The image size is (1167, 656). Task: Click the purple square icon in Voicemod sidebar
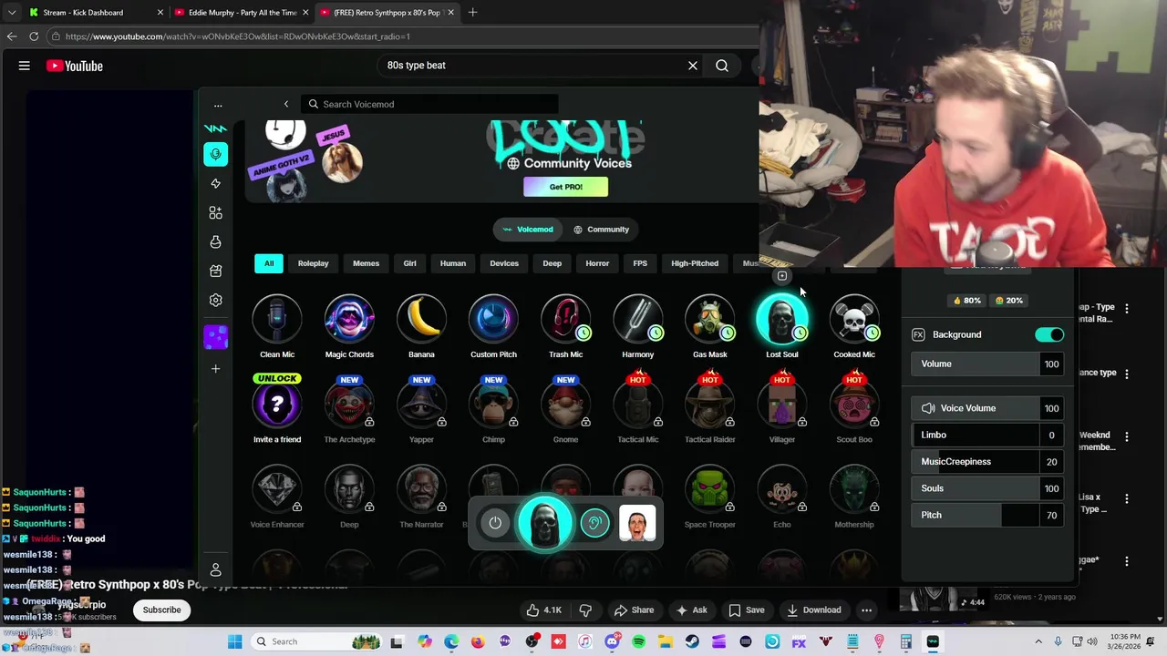tap(216, 337)
